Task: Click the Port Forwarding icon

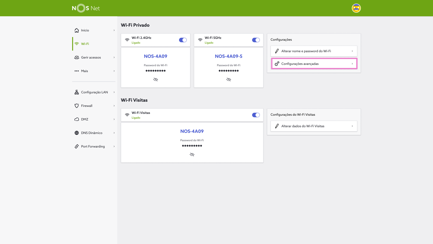Action: (76, 146)
